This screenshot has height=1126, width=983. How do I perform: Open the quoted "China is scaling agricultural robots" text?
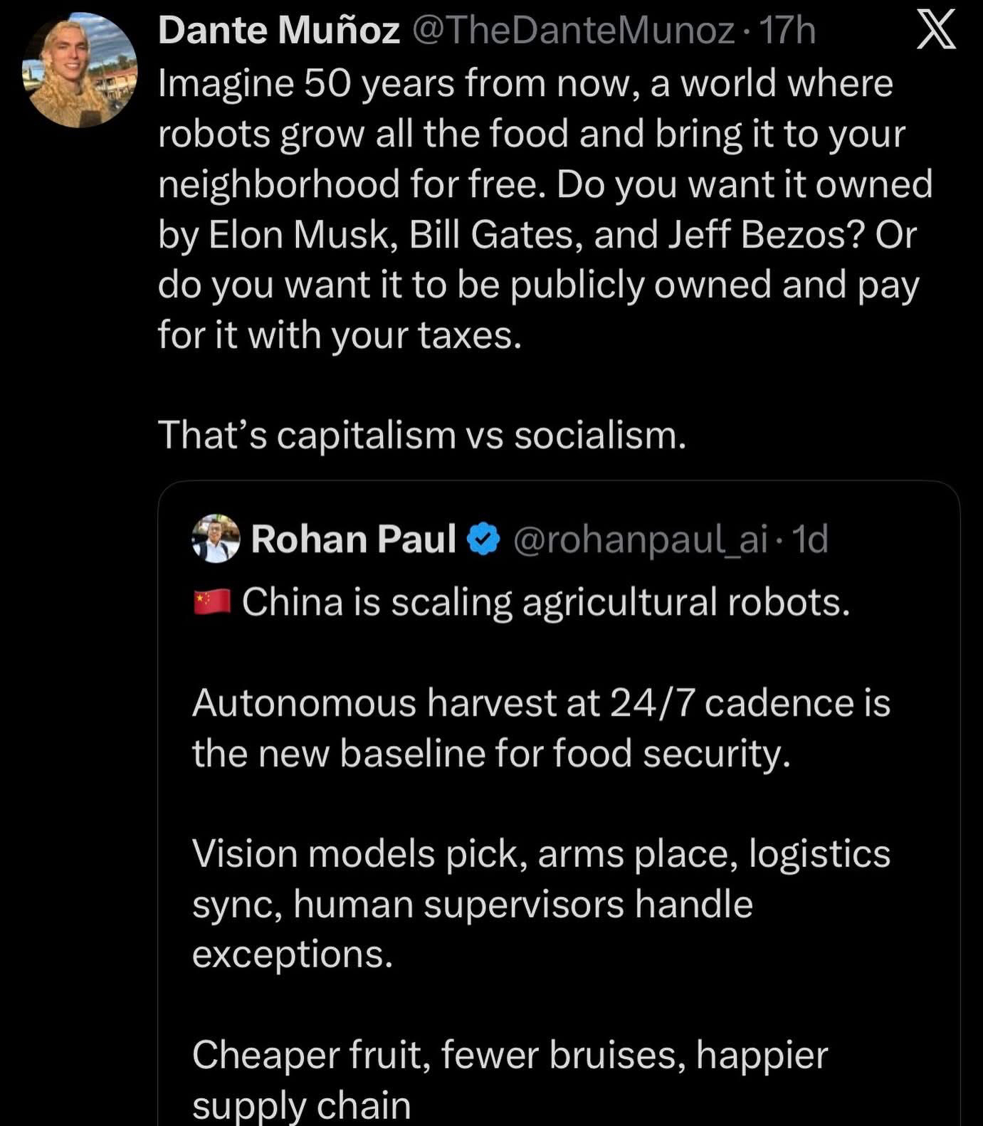coord(546,602)
